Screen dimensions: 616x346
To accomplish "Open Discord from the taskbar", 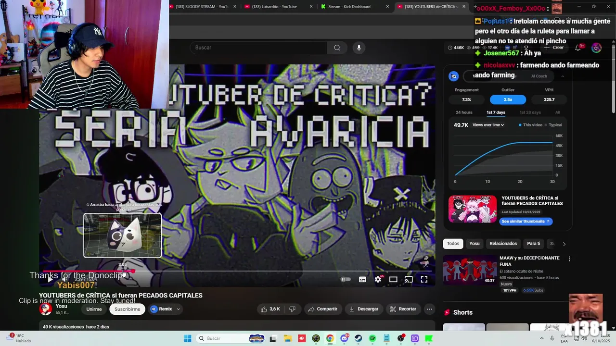I will point(344,338).
